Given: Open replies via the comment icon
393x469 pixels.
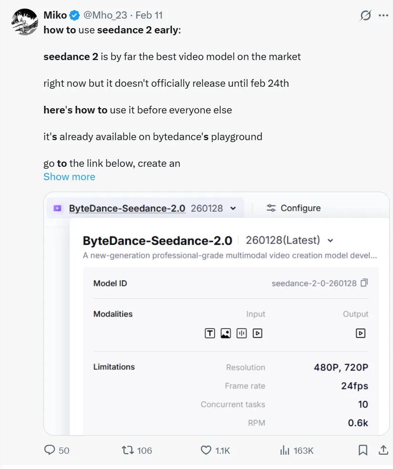Looking at the screenshot, I should pyautogui.click(x=50, y=450).
